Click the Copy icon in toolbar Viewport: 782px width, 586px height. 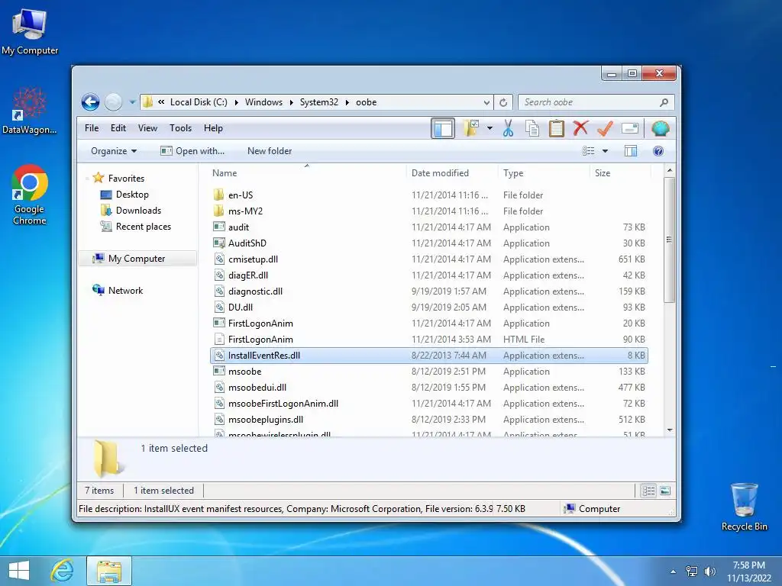(x=532, y=128)
